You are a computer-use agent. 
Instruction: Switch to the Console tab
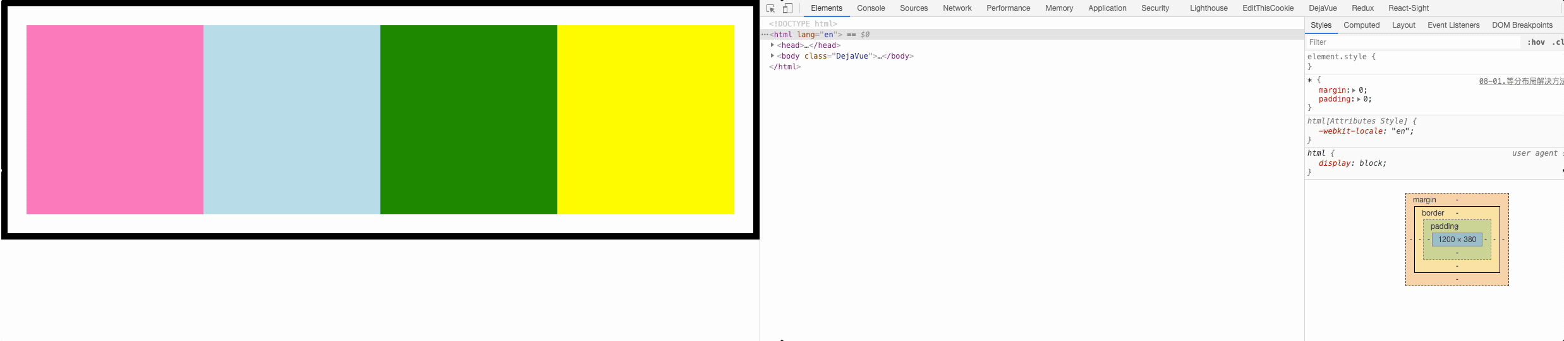pyautogui.click(x=871, y=8)
